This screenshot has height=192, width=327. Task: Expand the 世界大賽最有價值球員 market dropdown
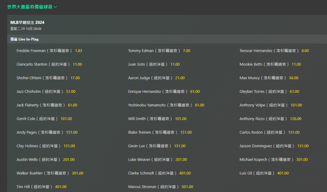32,7
